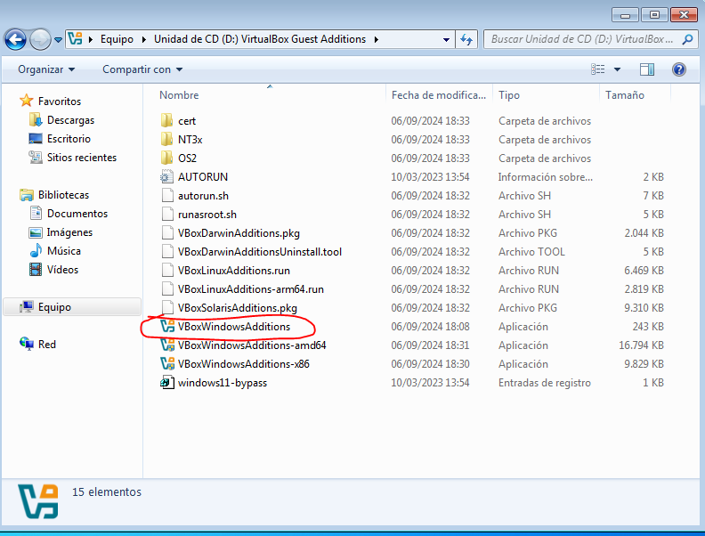Open Documentos library in the sidebar
Viewport: 705px width, 536px height.
point(77,214)
